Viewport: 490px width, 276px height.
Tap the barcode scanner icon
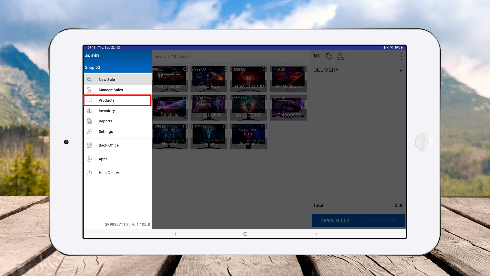(317, 56)
